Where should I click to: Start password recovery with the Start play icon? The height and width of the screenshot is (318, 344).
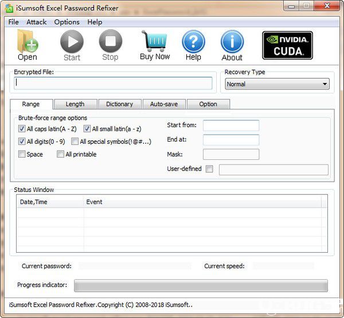tap(72, 45)
